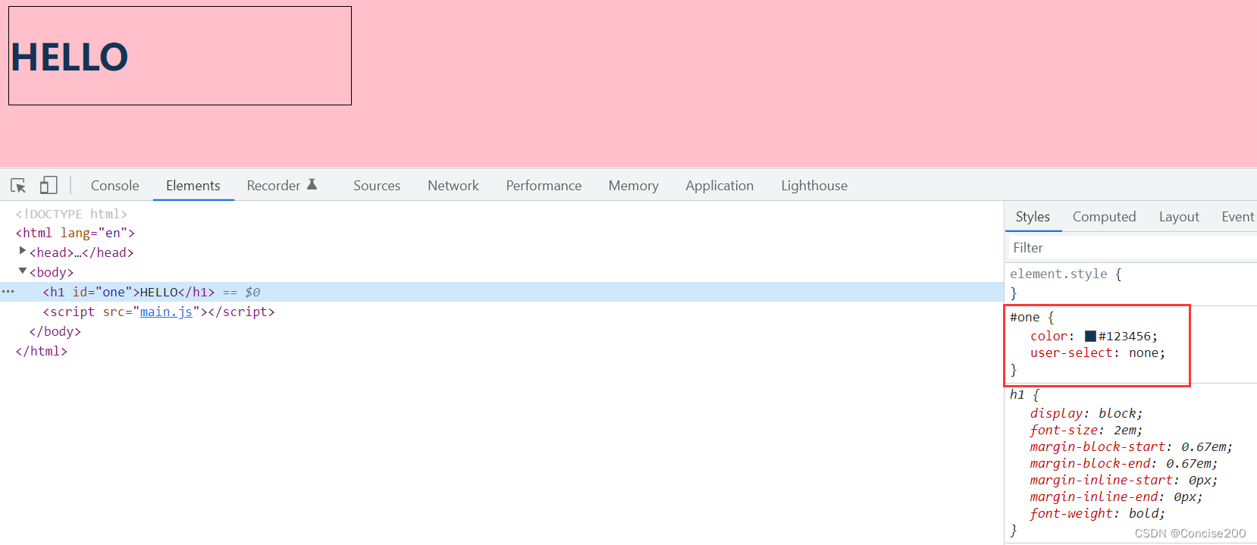Activate the inspect element picker icon
1257x545 pixels.
[18, 186]
